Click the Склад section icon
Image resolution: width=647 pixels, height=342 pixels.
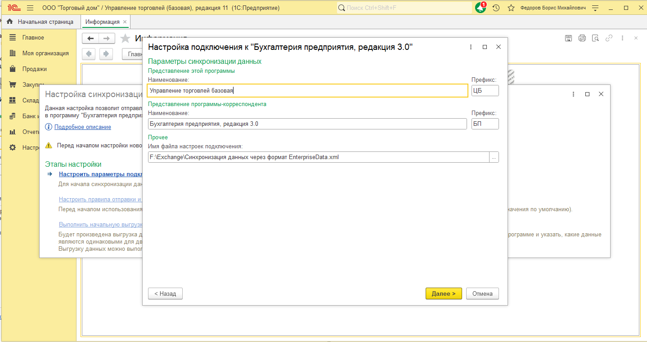point(13,100)
